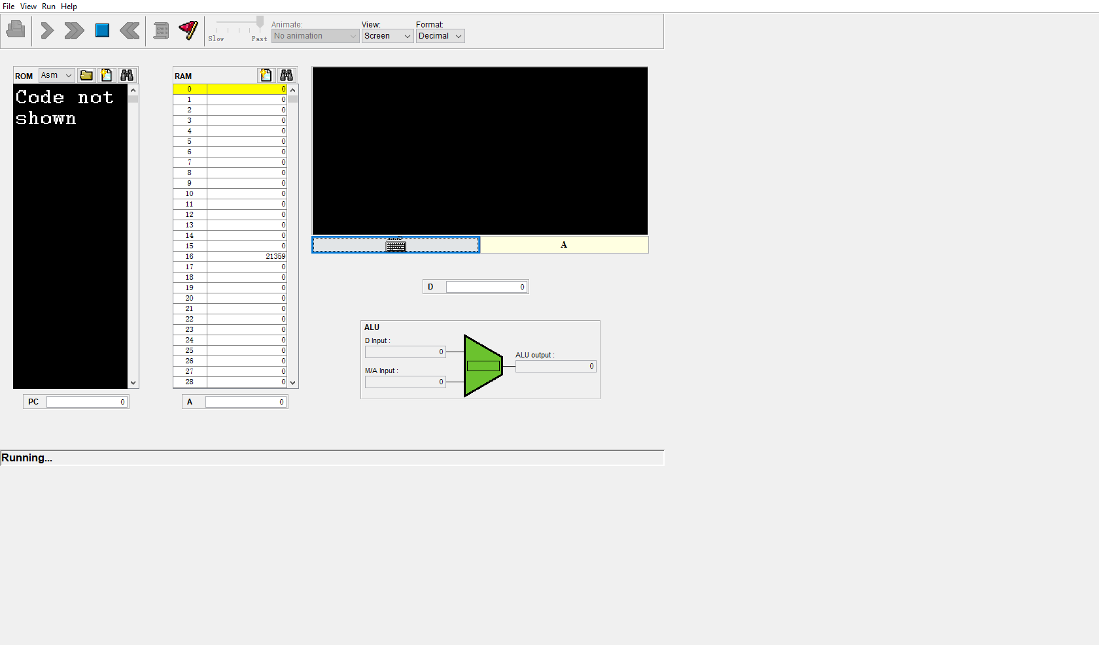Click the single step arrow button
This screenshot has height=645, width=1099.
click(x=47, y=31)
